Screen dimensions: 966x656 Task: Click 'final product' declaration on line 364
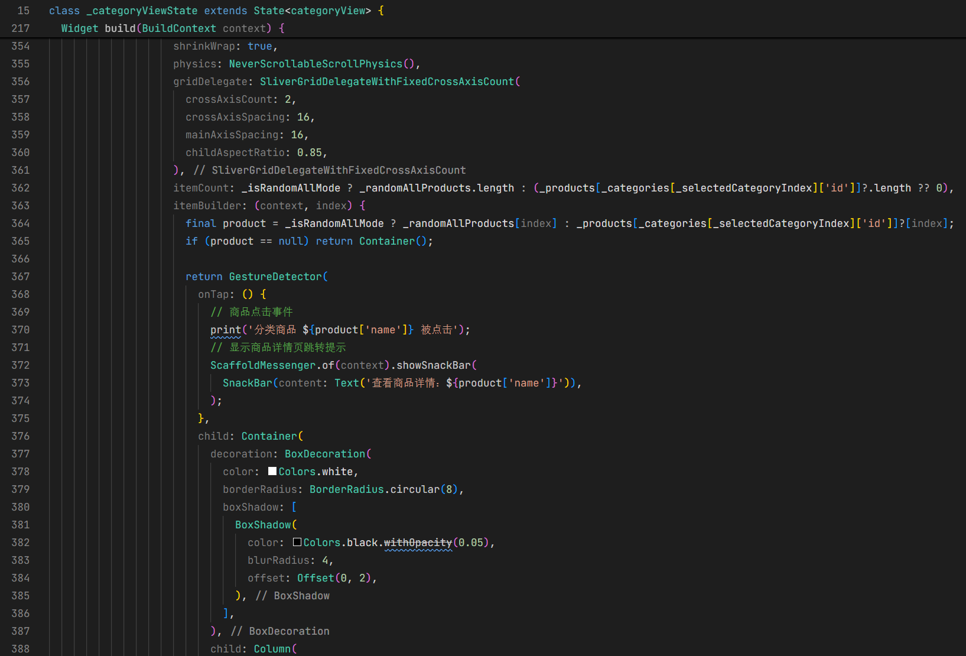(226, 223)
